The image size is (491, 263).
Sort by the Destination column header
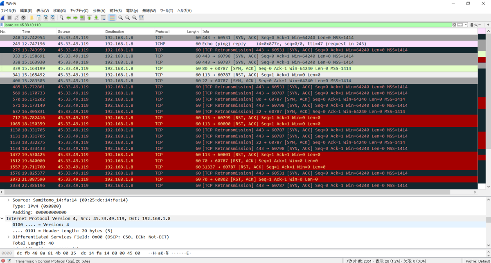click(128, 31)
